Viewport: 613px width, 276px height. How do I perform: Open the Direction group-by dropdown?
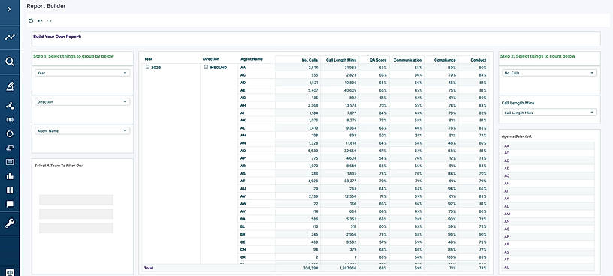pos(82,101)
